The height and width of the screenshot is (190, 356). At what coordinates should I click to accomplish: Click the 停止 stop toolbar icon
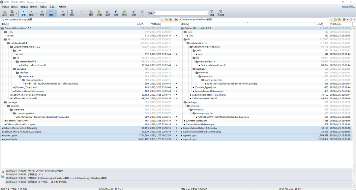point(142,13)
